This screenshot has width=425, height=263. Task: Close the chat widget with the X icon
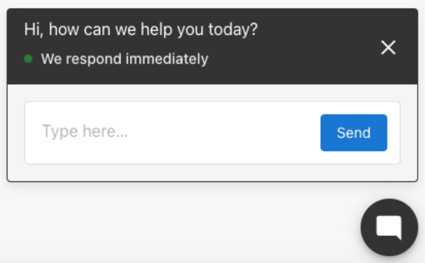[388, 47]
